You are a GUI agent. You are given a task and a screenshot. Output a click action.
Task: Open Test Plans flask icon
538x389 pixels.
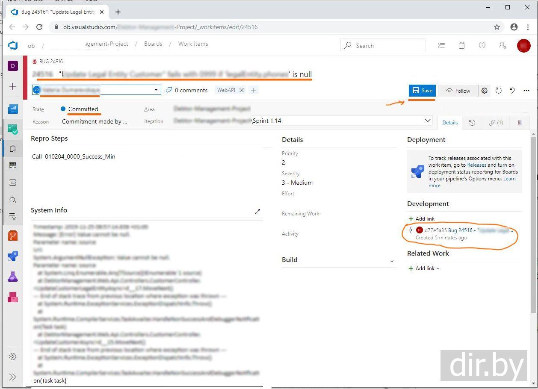click(13, 277)
